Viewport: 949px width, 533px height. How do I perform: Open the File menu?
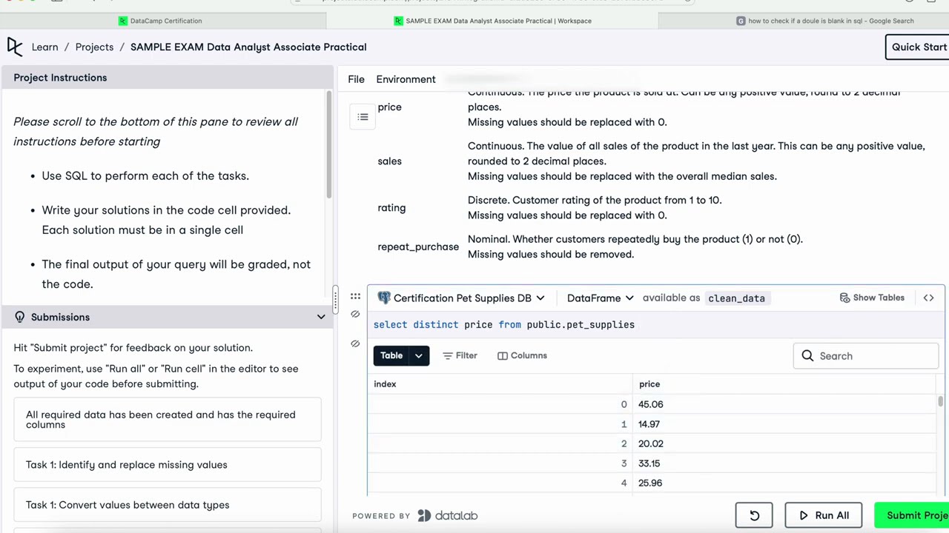point(356,79)
